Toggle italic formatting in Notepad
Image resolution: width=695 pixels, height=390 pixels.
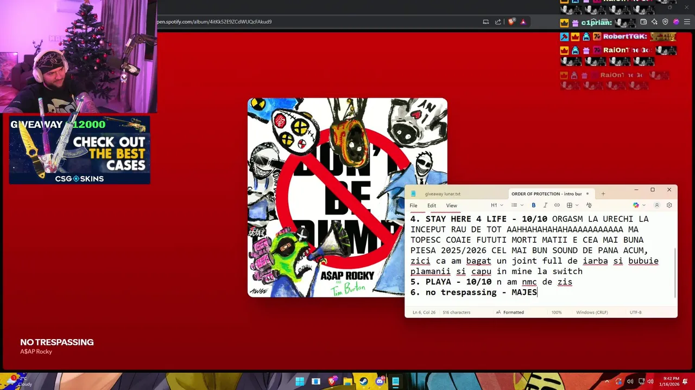545,205
